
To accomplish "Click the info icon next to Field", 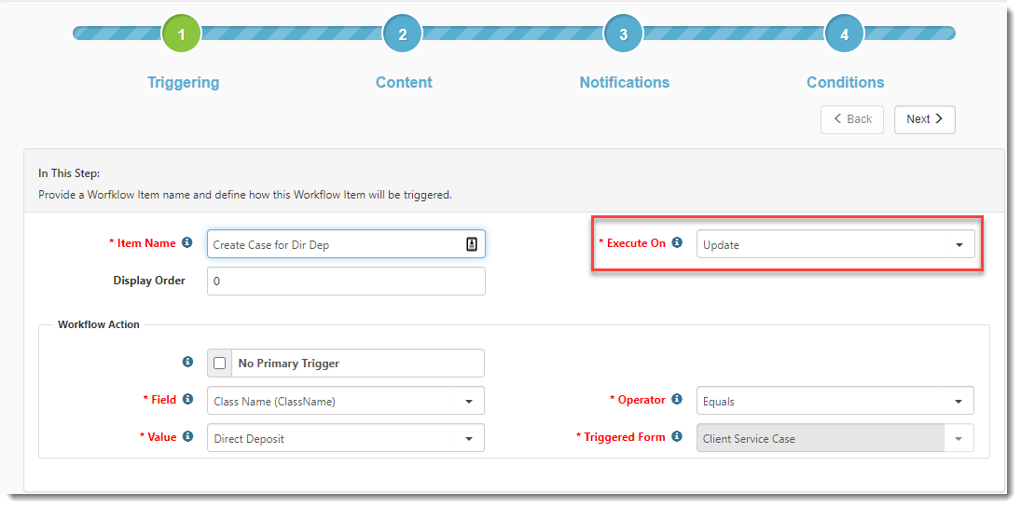I will pyautogui.click(x=187, y=399).
